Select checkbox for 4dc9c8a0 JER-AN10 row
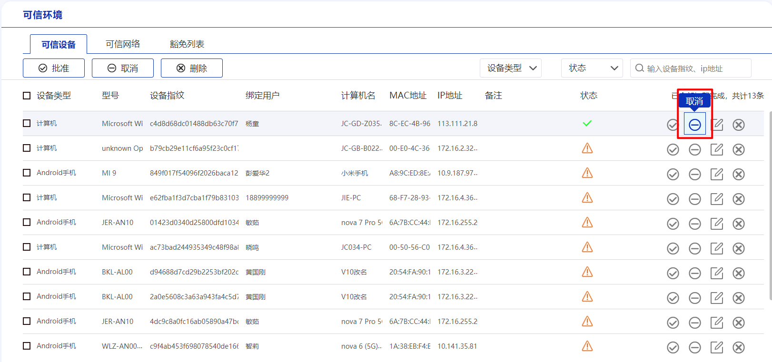The image size is (772, 362). point(27,321)
